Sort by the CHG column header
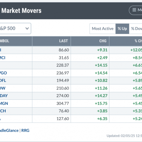This screenshot has width=142, height=142. pos(90,41)
